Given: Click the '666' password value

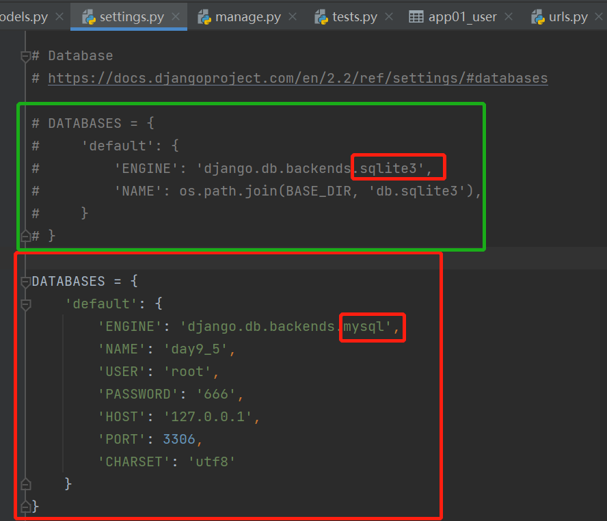Looking at the screenshot, I should point(216,394).
